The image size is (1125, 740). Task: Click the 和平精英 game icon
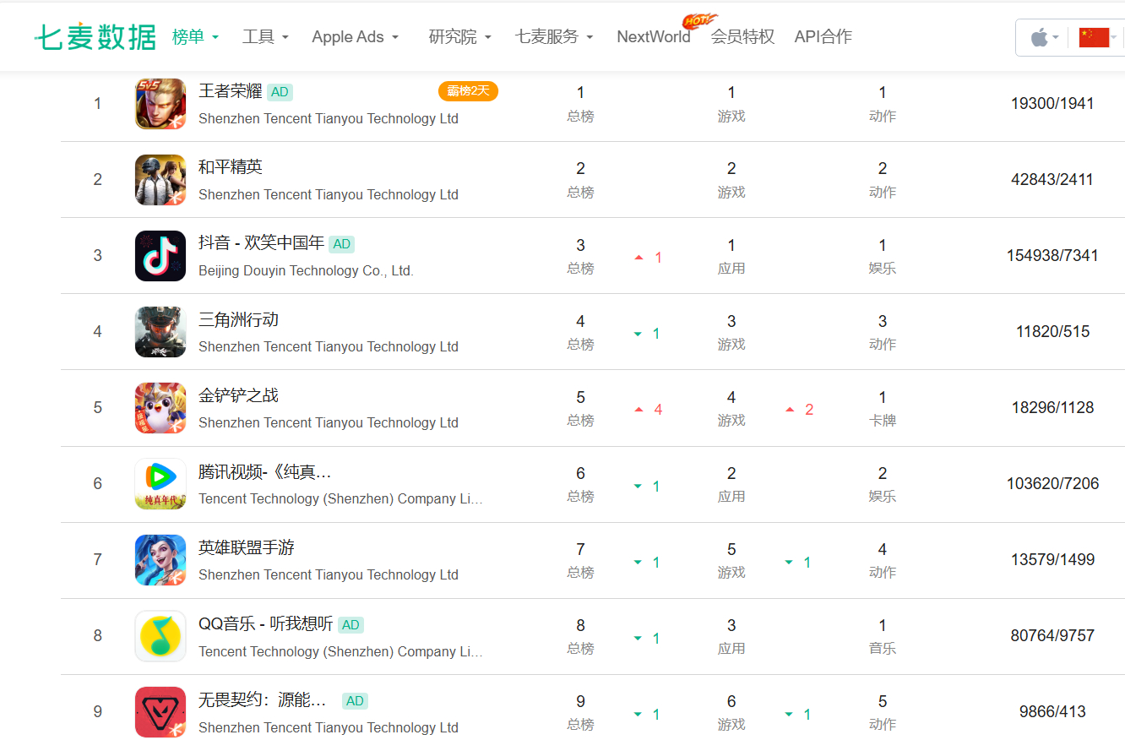click(160, 180)
